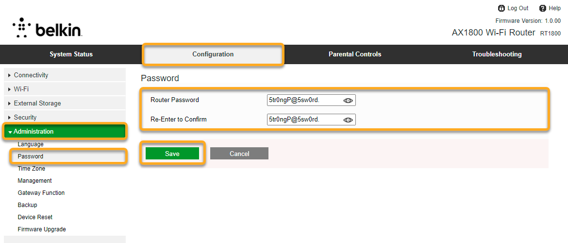Open the Parental Controls tab

[x=355, y=54]
